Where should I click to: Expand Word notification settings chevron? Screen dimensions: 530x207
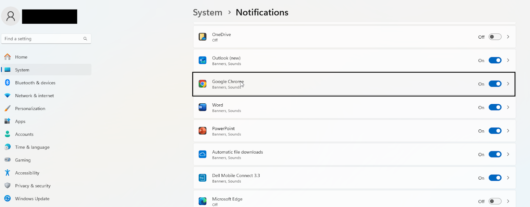508,107
